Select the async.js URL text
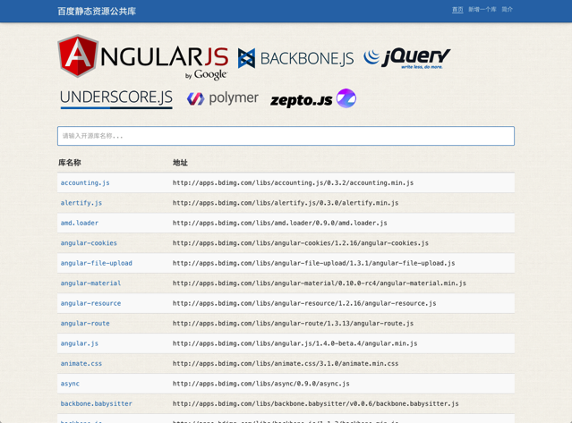572x423 pixels. point(260,384)
